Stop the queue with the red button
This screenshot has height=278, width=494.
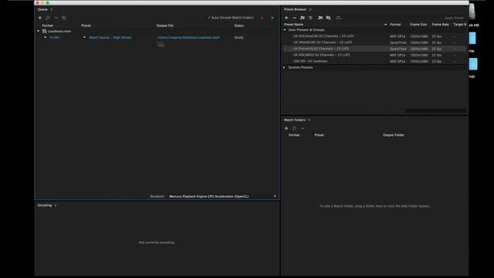(x=262, y=18)
